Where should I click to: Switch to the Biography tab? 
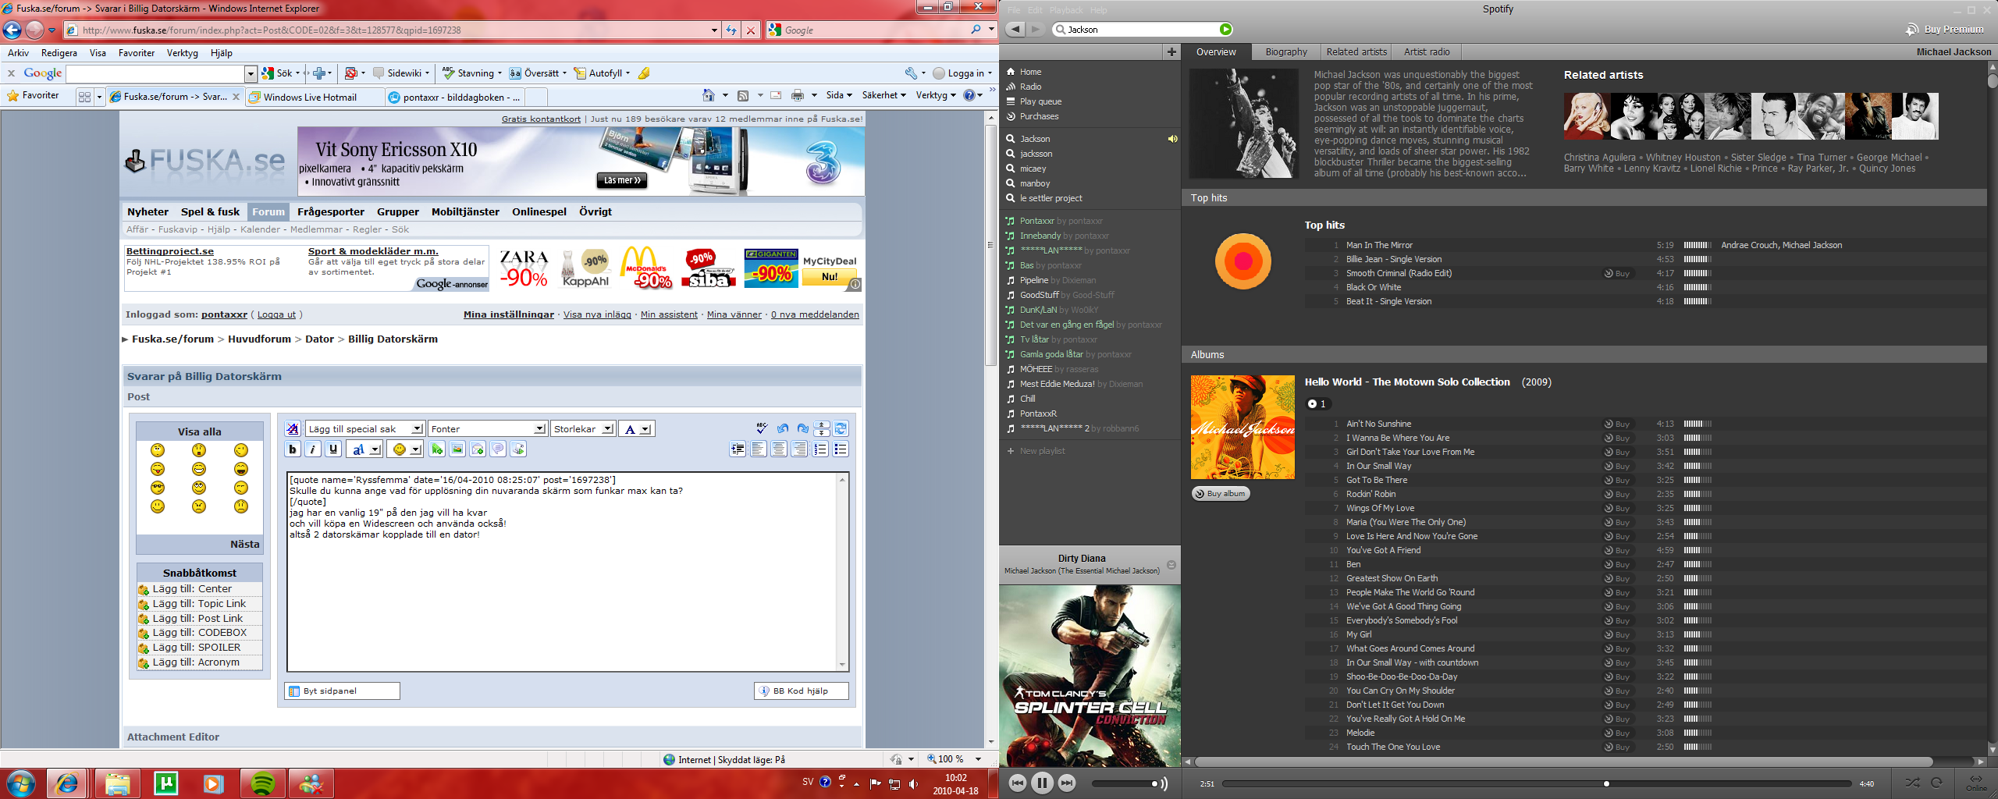point(1285,51)
